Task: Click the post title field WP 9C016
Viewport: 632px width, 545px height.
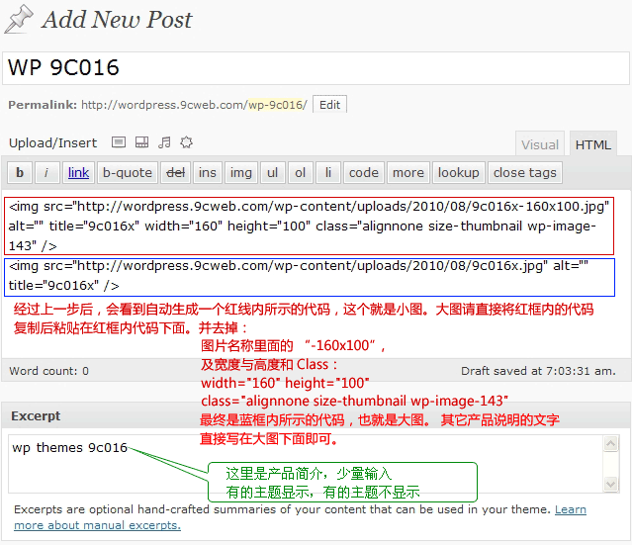Action: click(x=316, y=67)
